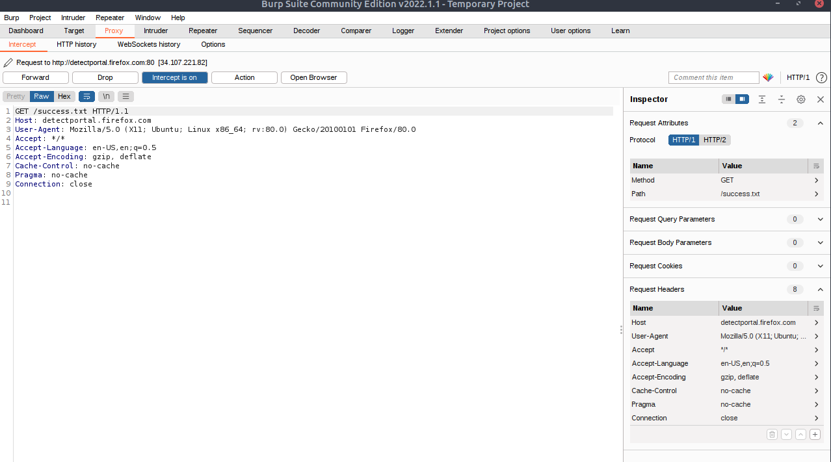Switch to the Decoder tab

tap(306, 31)
